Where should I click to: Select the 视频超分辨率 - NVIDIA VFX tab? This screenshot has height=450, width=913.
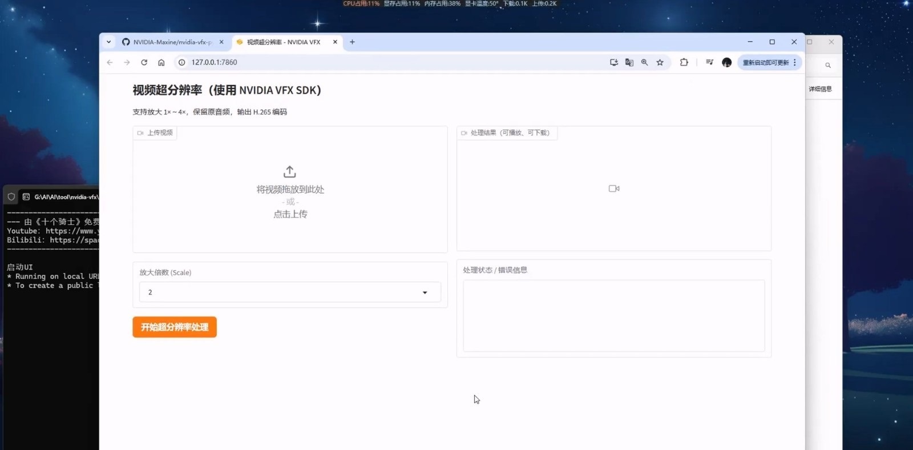(284, 42)
